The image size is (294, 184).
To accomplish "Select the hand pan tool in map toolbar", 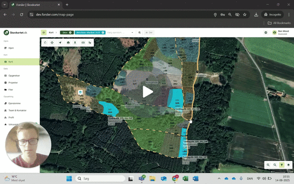I will 45,42.
